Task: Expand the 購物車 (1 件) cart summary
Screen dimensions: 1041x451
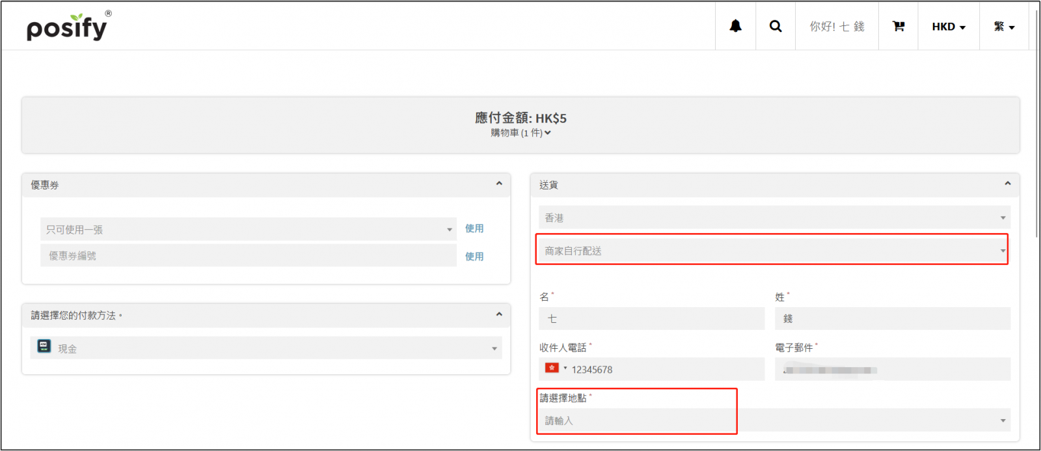Action: pyautogui.click(x=520, y=133)
